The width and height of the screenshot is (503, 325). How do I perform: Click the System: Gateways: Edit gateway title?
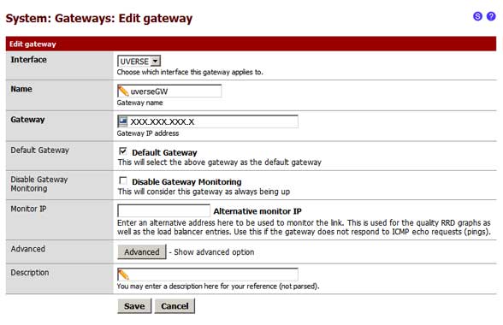pos(99,18)
